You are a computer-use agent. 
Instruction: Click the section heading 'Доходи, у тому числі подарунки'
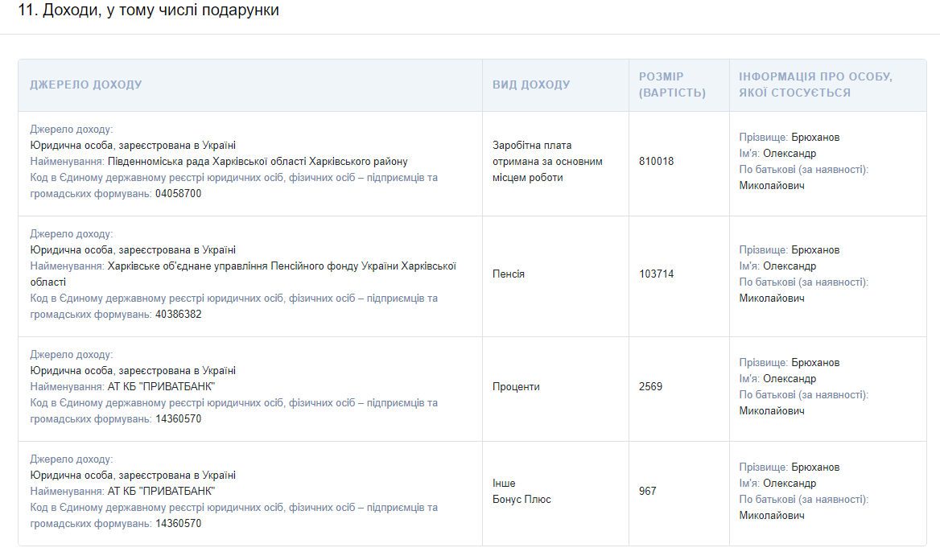coord(149,11)
